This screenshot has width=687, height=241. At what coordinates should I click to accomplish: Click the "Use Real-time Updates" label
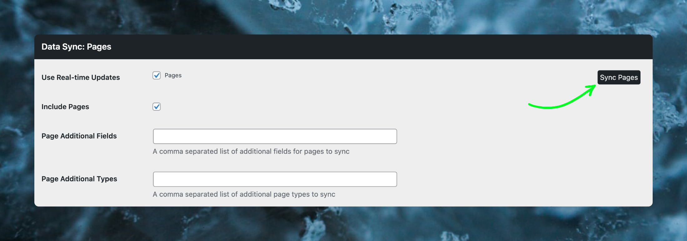[81, 77]
